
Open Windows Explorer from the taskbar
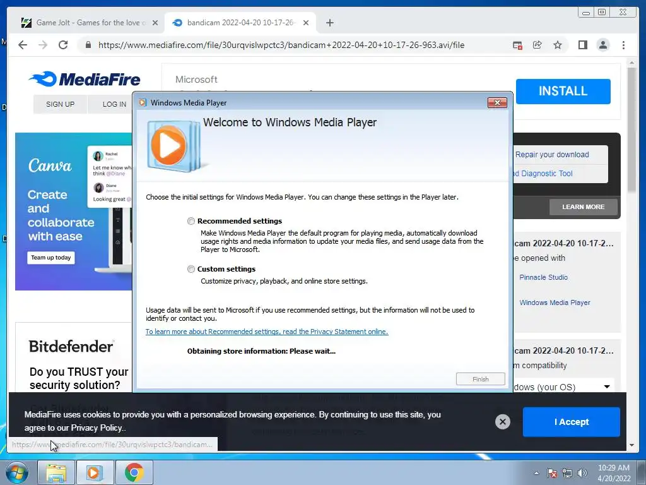pyautogui.click(x=56, y=472)
